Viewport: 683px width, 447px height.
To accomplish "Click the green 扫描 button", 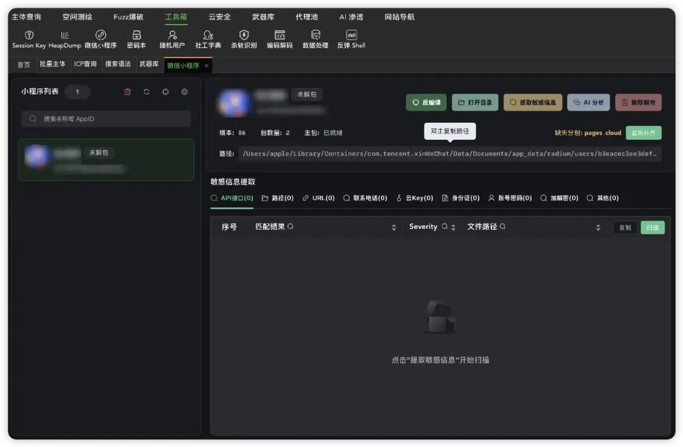I will pos(653,228).
